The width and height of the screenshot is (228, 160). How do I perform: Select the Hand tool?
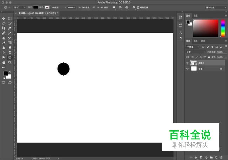[x=4, y=62]
